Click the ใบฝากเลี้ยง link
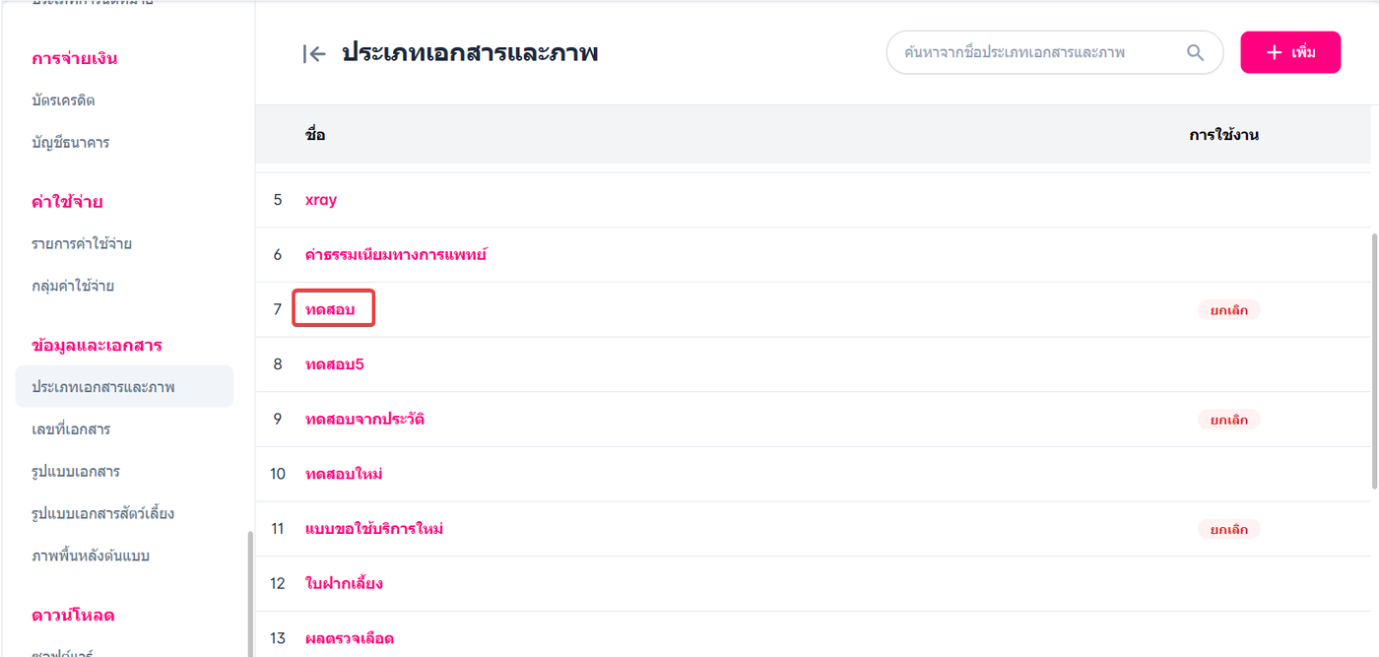1379x657 pixels. [344, 584]
